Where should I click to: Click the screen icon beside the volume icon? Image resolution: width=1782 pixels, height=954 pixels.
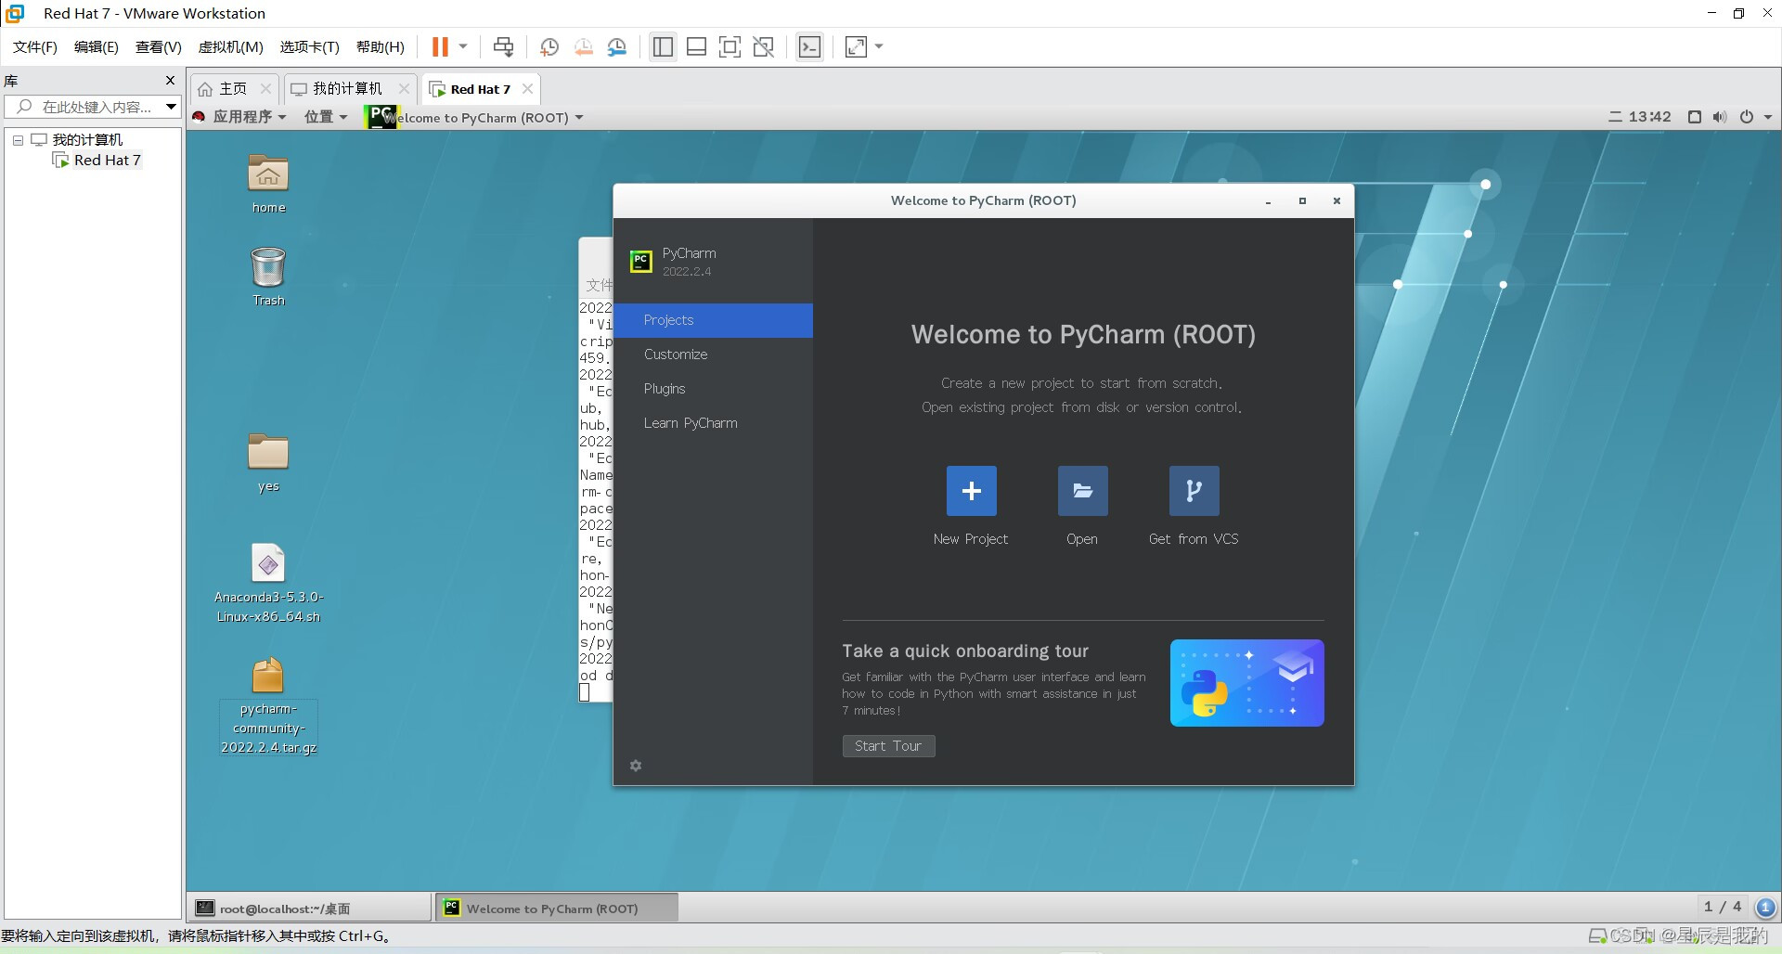(1695, 117)
